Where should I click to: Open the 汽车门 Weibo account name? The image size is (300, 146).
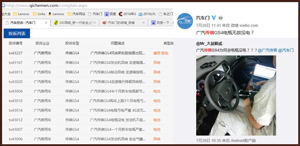coord(203,18)
